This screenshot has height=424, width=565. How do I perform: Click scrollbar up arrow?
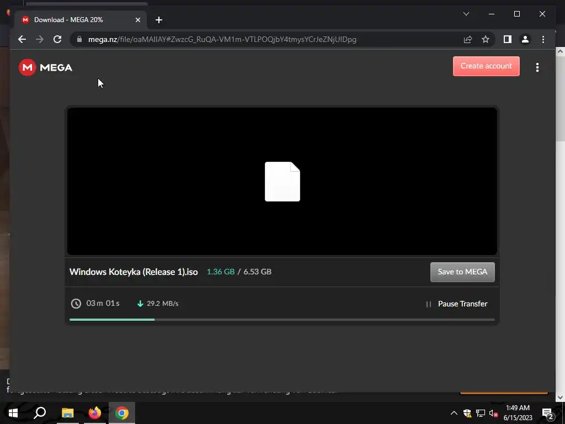coord(560,51)
